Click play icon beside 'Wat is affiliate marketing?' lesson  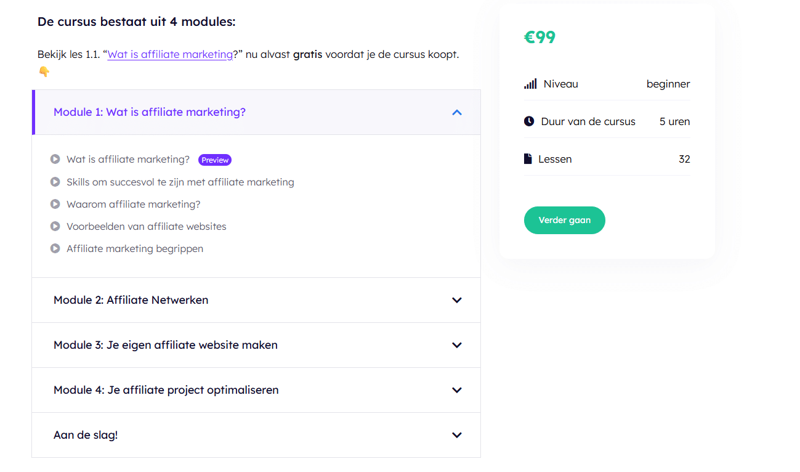point(55,160)
